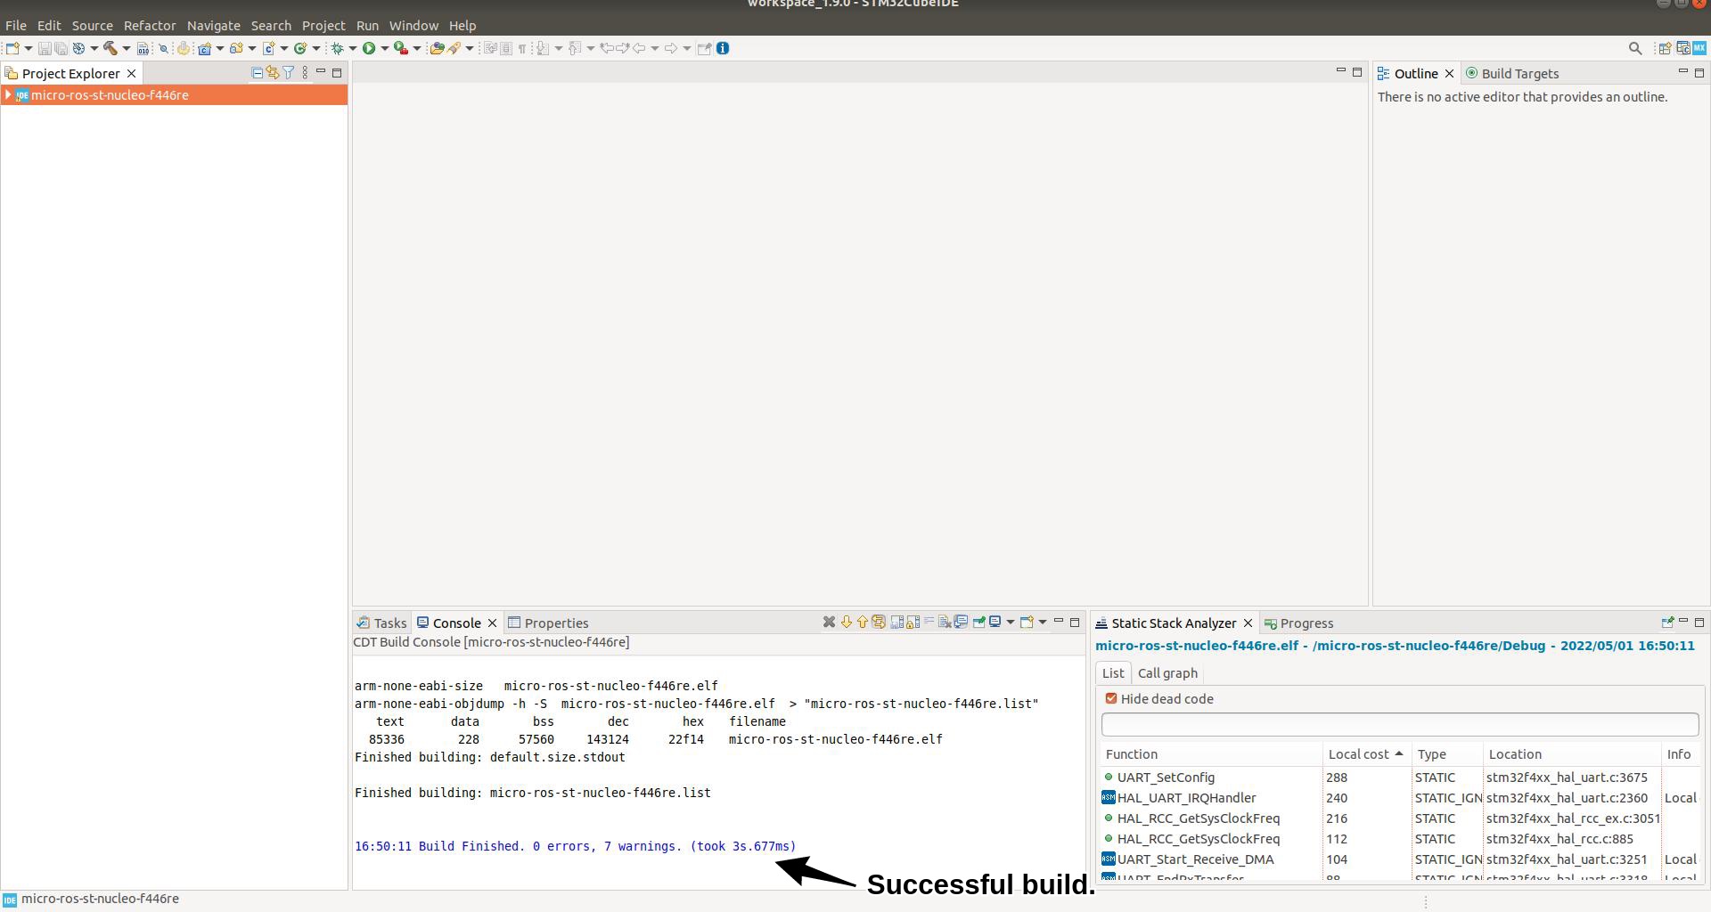
Task: Click the Skip All Breakpoints icon
Action: click(164, 48)
